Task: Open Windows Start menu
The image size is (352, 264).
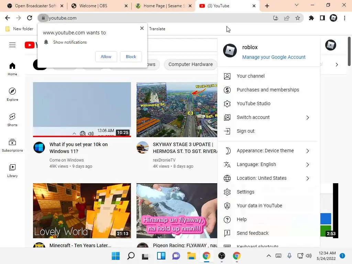Action: [115, 256]
